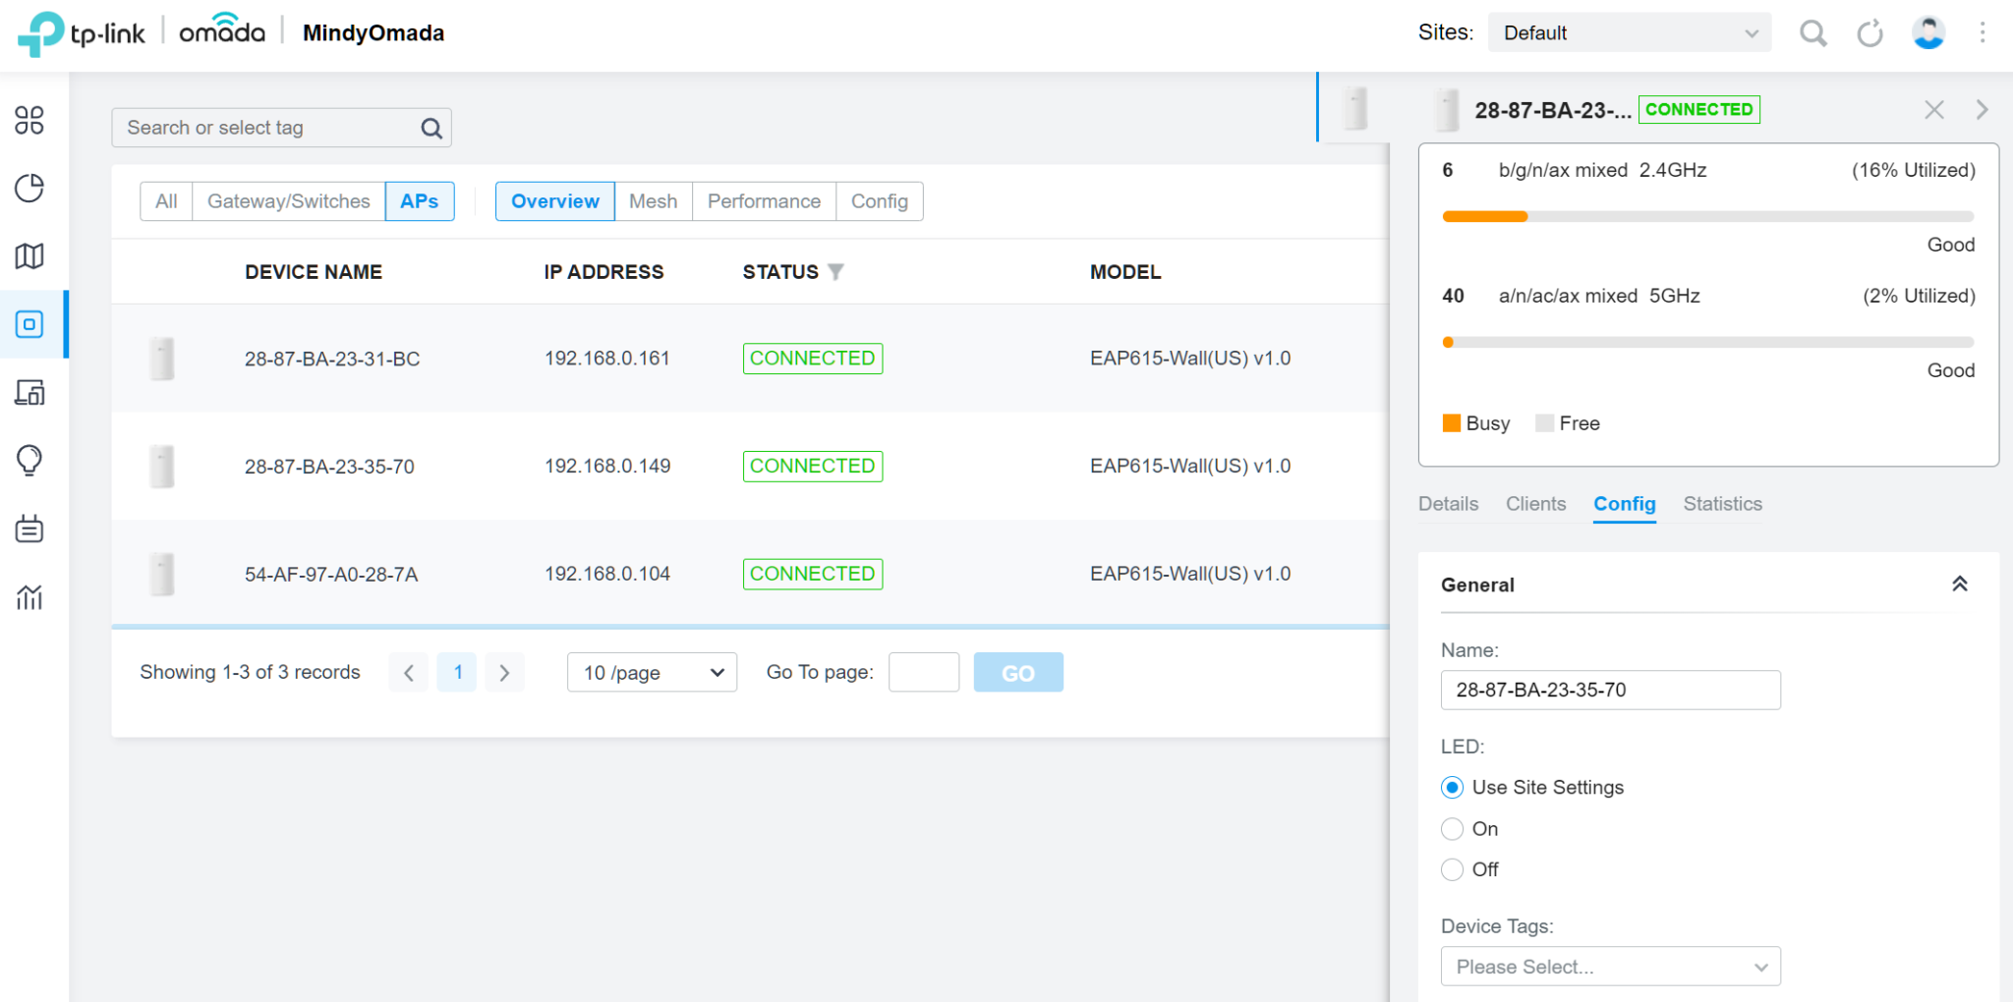Image resolution: width=2013 pixels, height=1002 pixels.
Task: Open global search with the magnifier icon
Action: [x=1813, y=32]
